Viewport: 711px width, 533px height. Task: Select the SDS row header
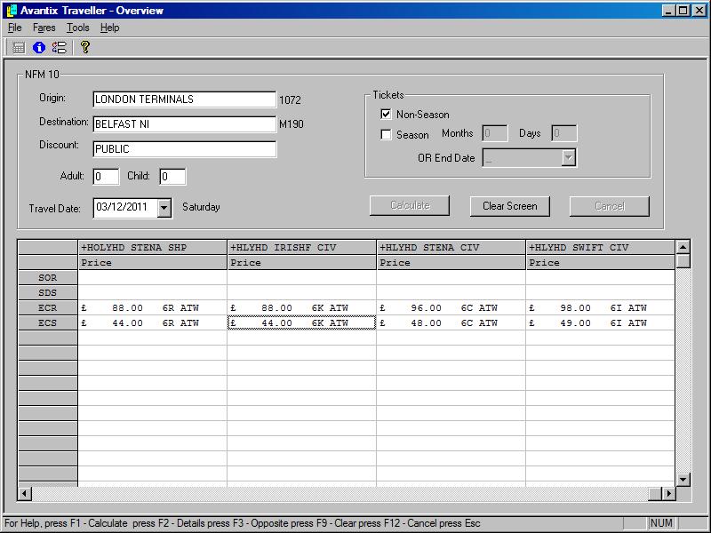(x=48, y=293)
